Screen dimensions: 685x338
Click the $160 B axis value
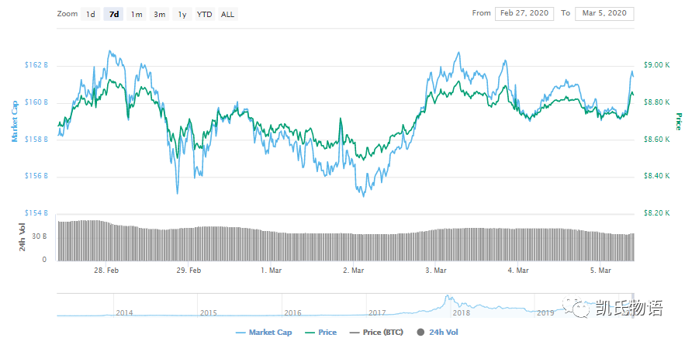[36, 102]
